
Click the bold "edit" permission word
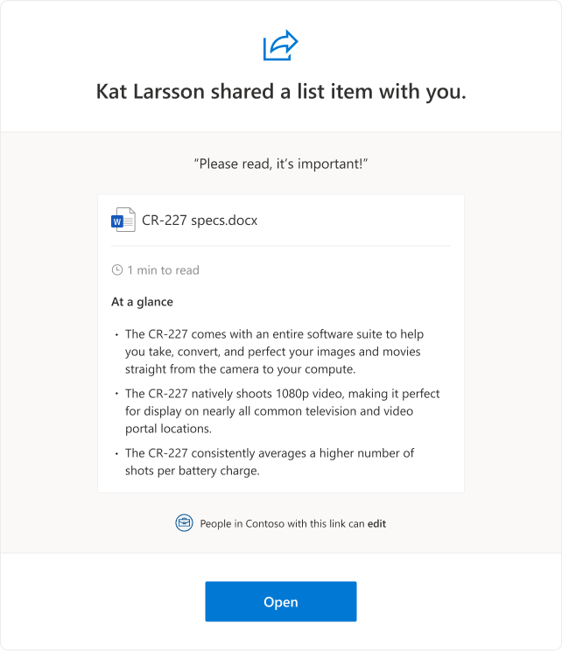pos(376,524)
